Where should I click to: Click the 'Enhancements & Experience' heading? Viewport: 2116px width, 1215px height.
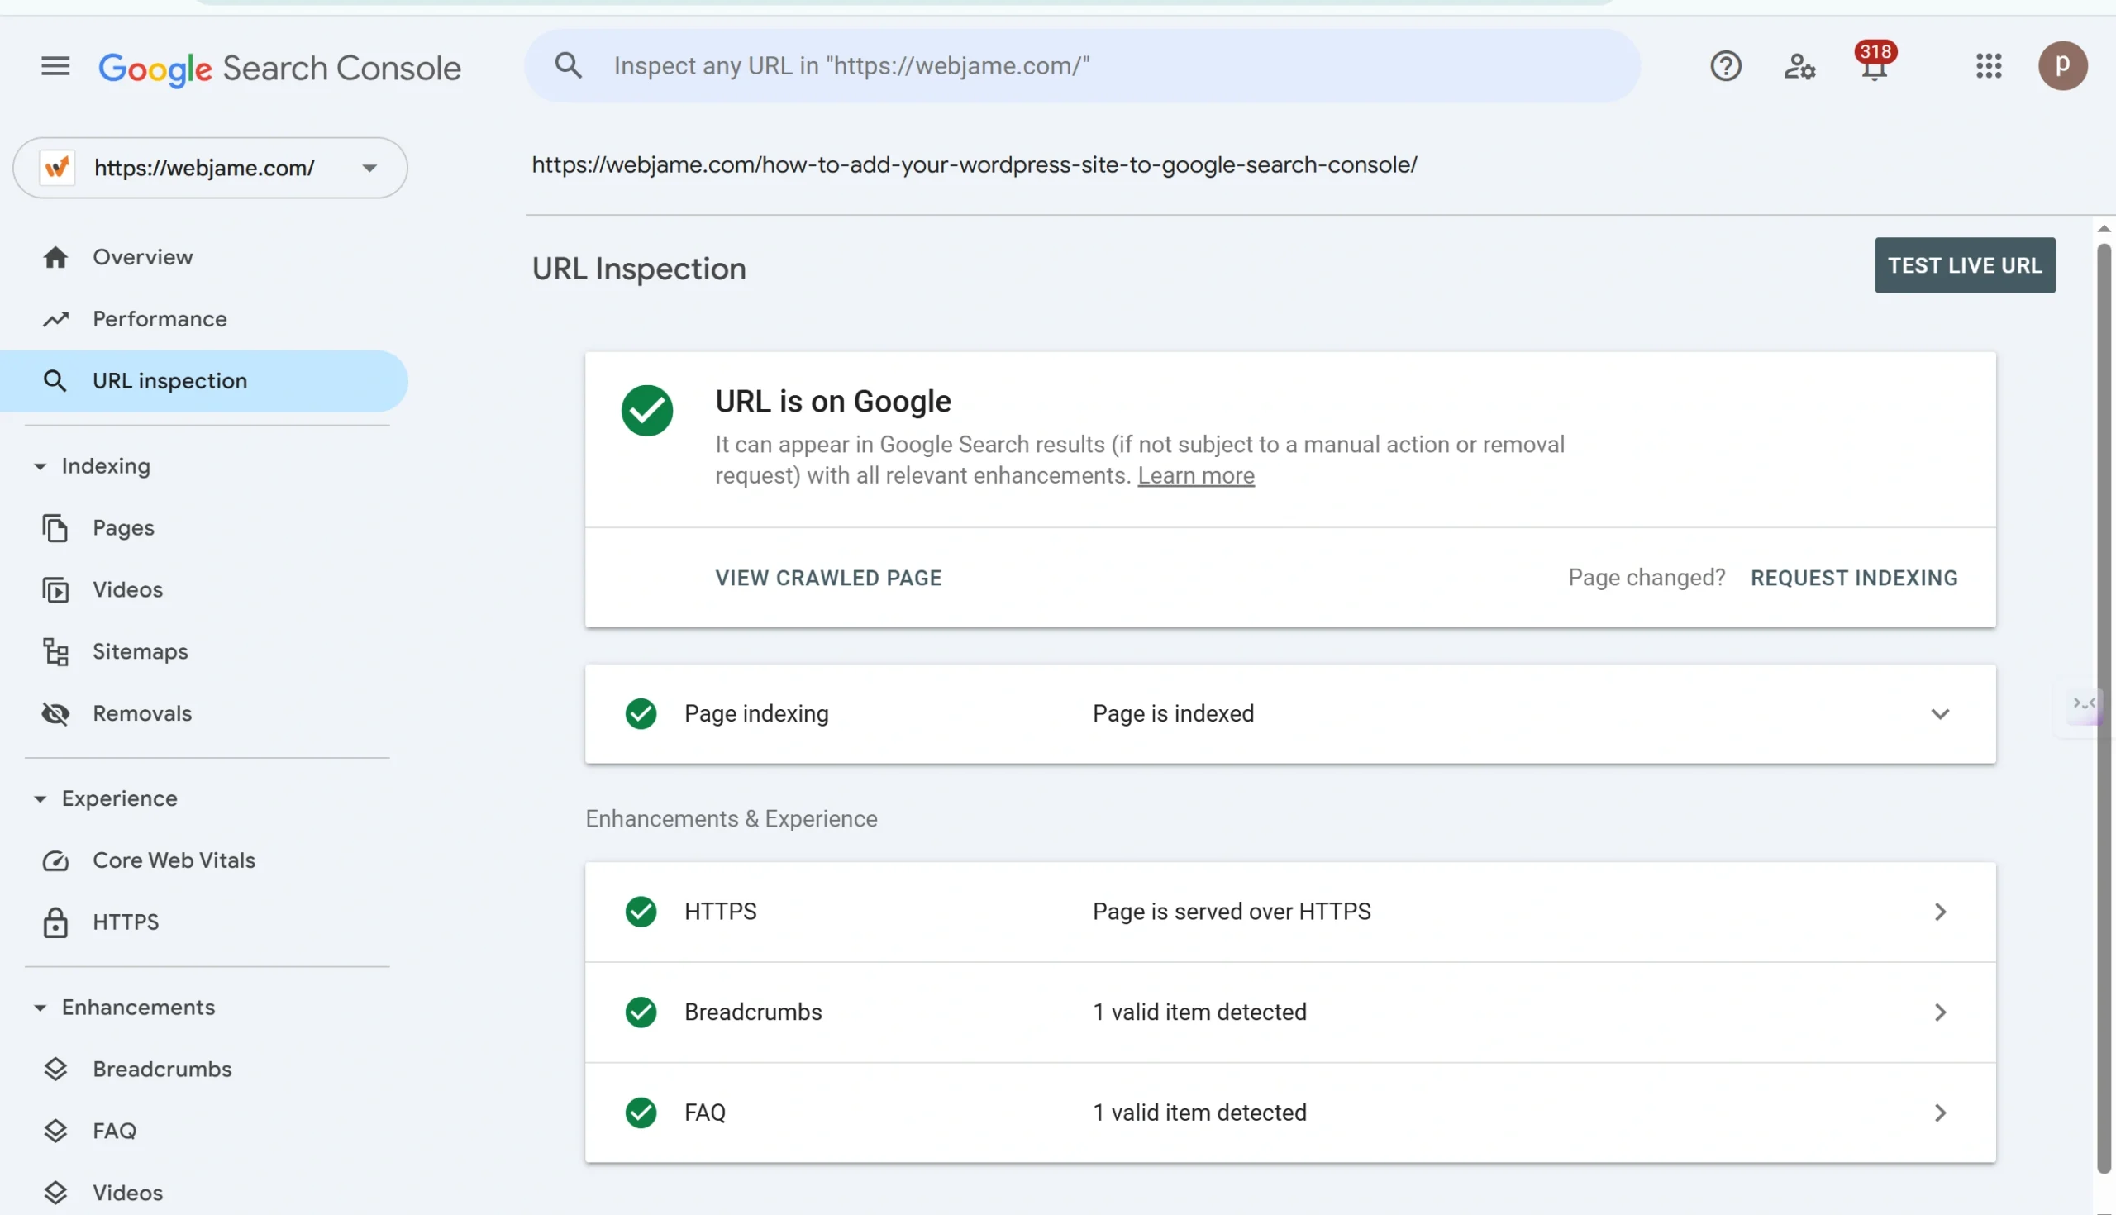[x=731, y=818]
